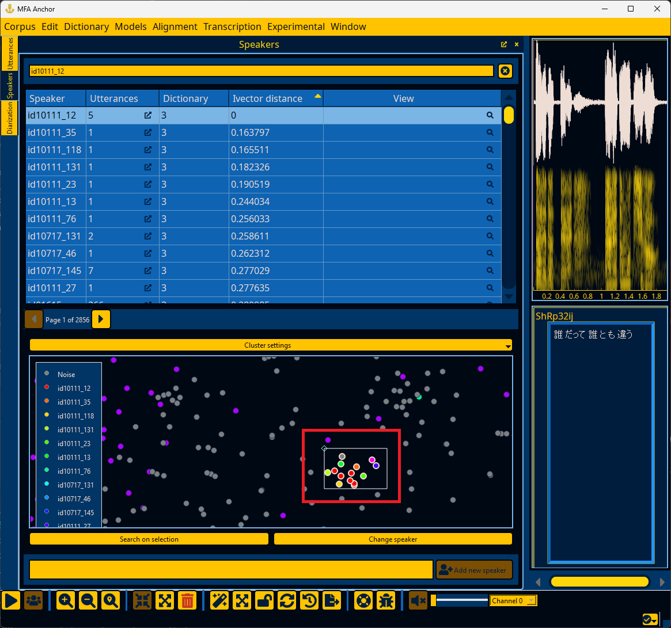Expand the Cluster settings section

pyautogui.click(x=271, y=345)
